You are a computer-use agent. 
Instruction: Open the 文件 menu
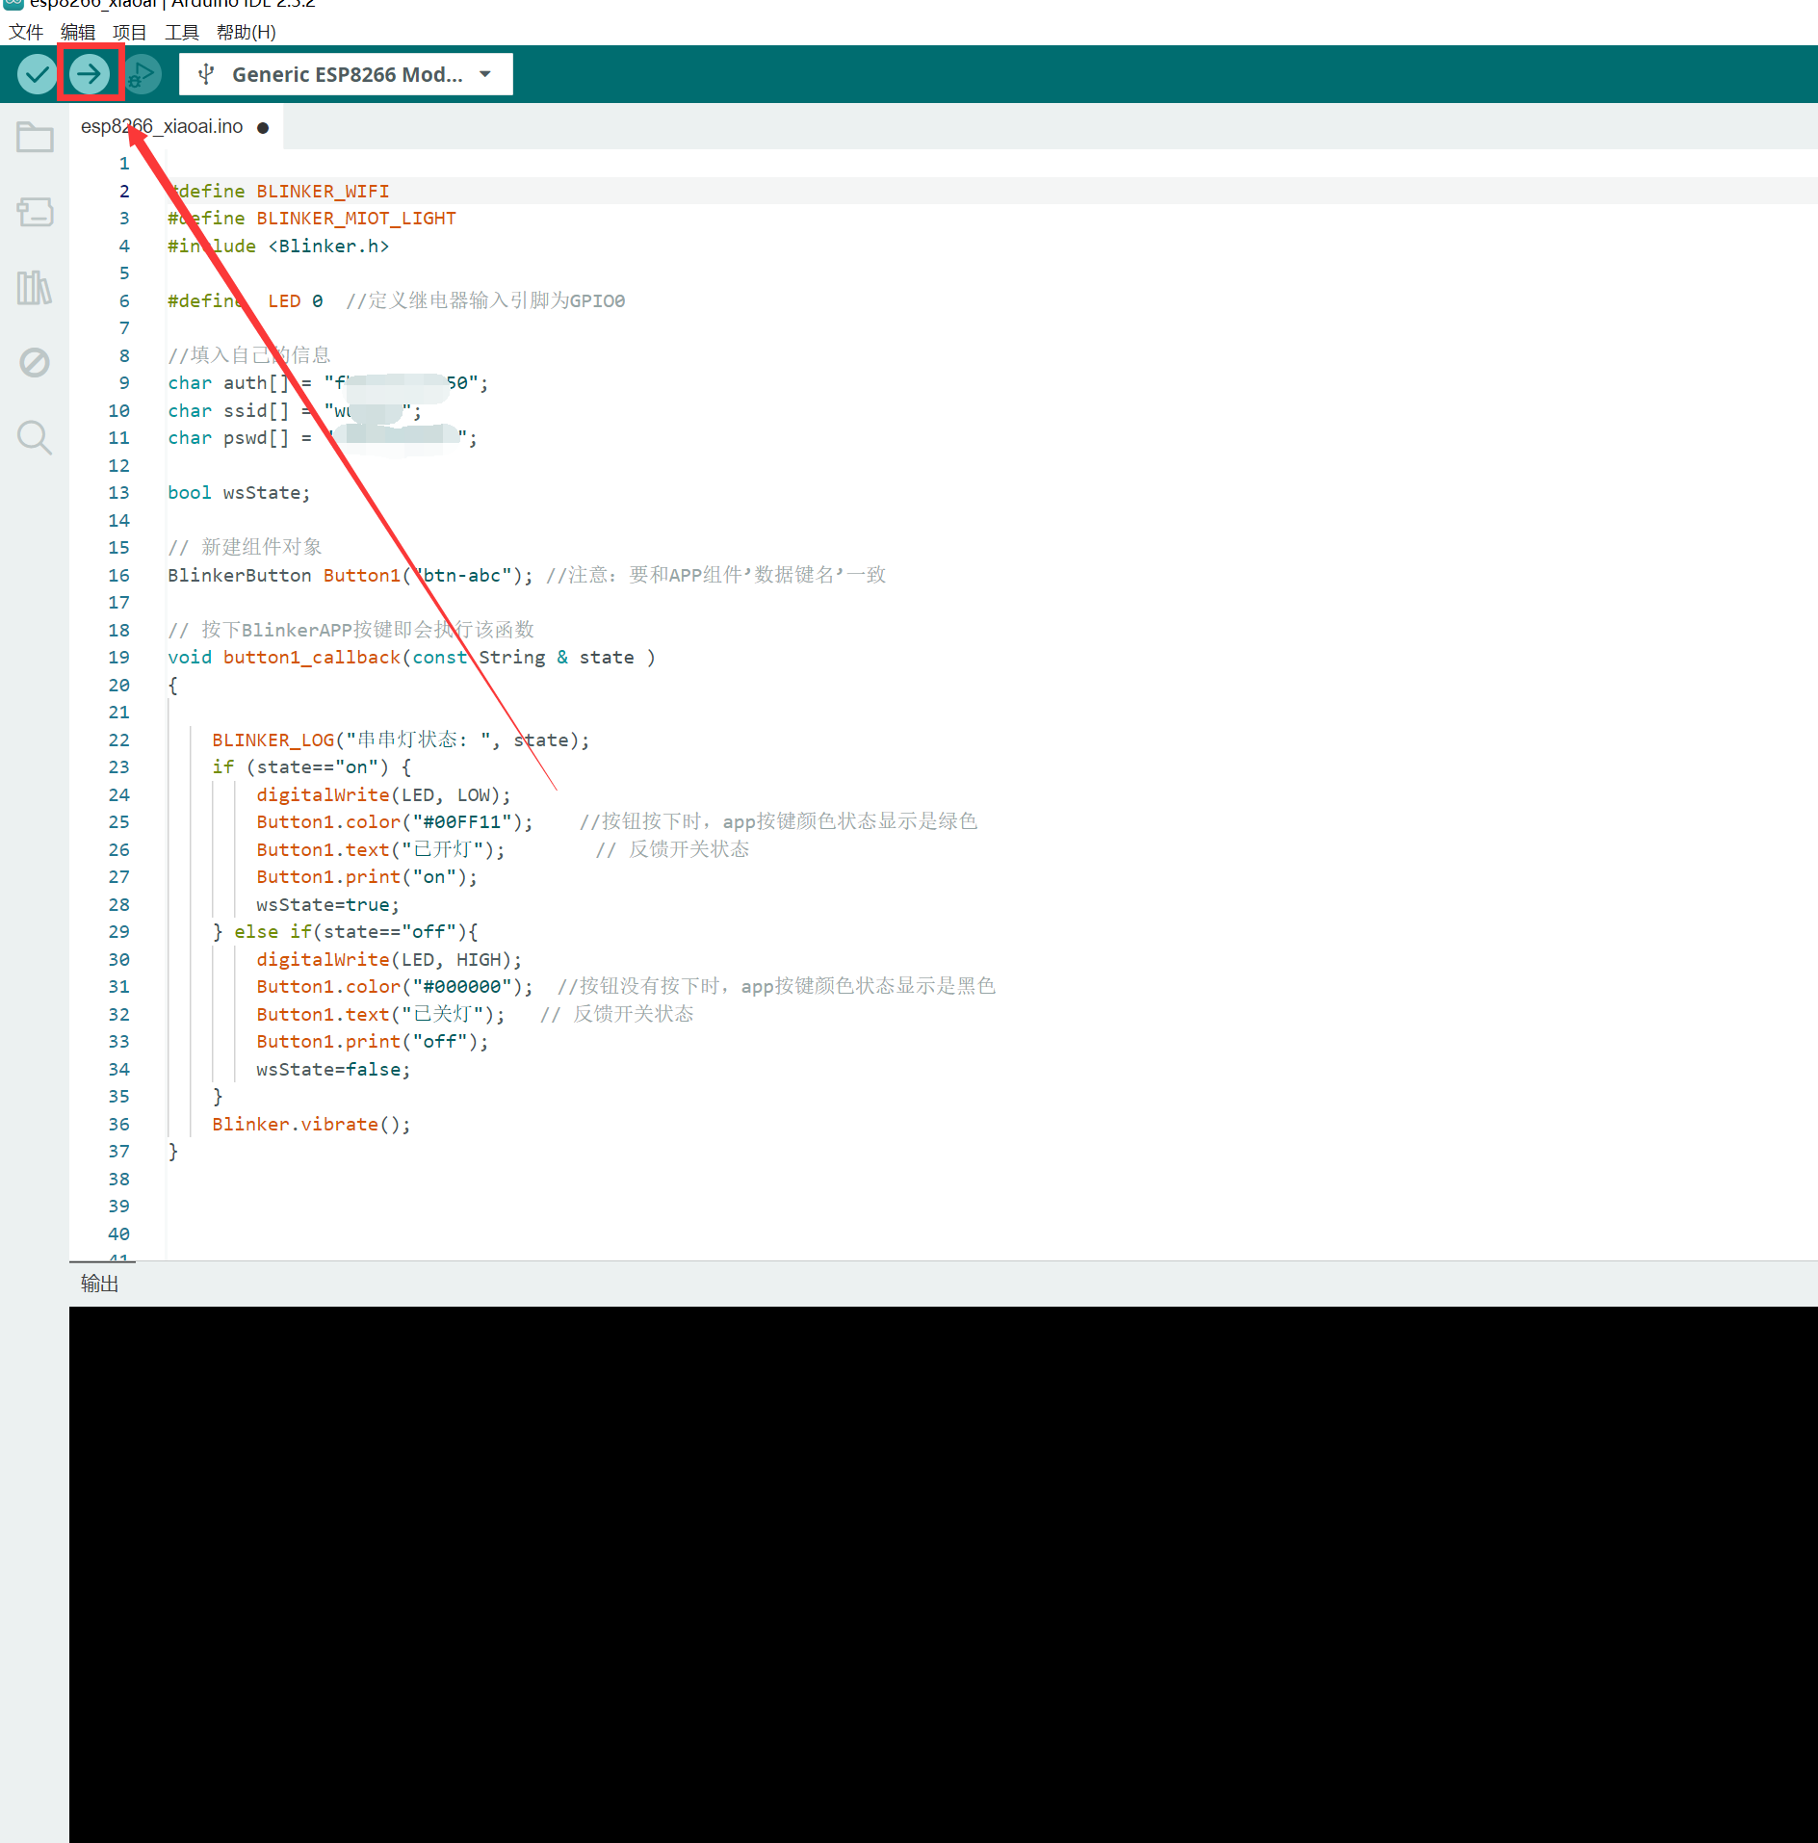click(26, 32)
